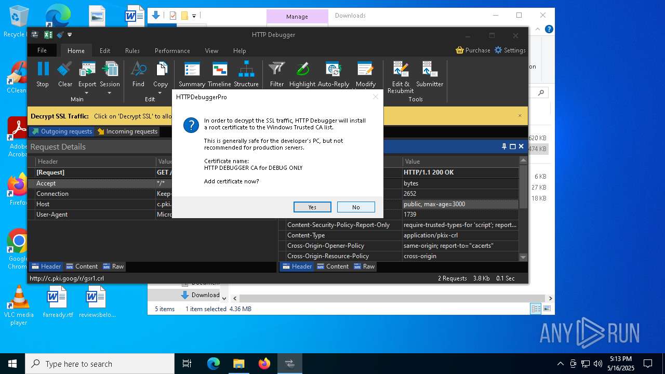Switch to the Home ribbon tab
Image resolution: width=665 pixels, height=374 pixels.
[76, 50]
